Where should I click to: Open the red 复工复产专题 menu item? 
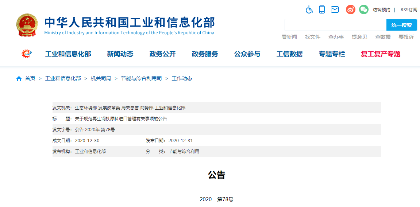[381, 54]
